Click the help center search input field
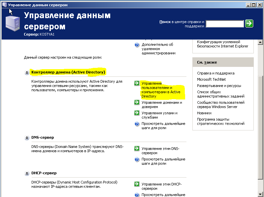264x197 pixels. tap(225, 24)
